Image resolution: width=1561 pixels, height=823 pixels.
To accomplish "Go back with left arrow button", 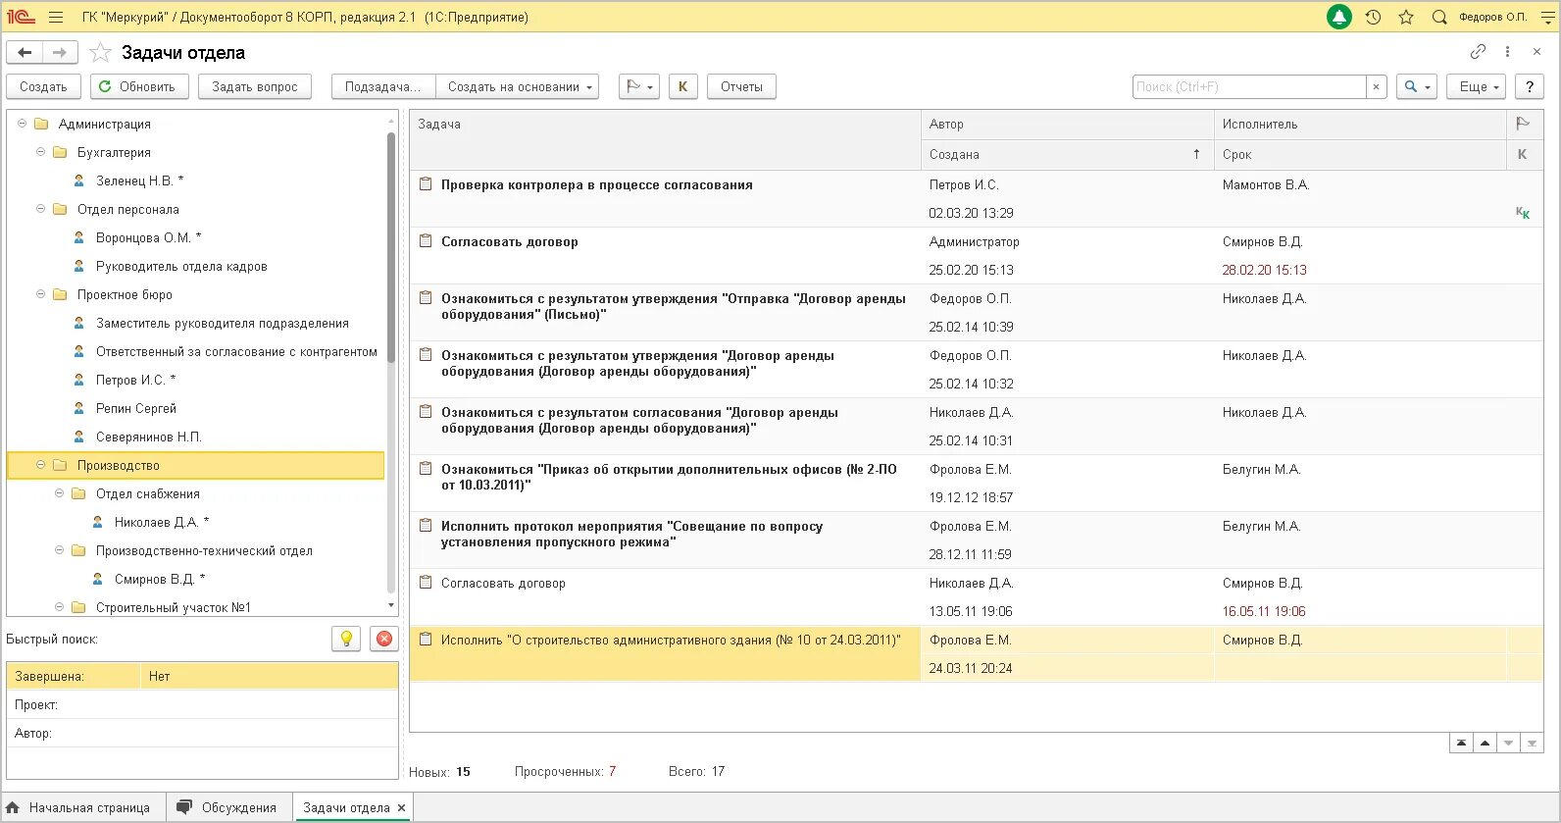I will tap(25, 52).
